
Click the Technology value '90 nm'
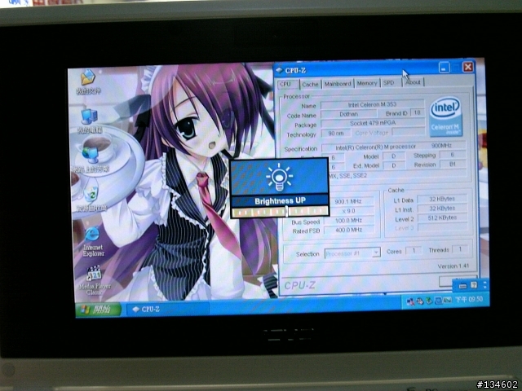coord(335,133)
